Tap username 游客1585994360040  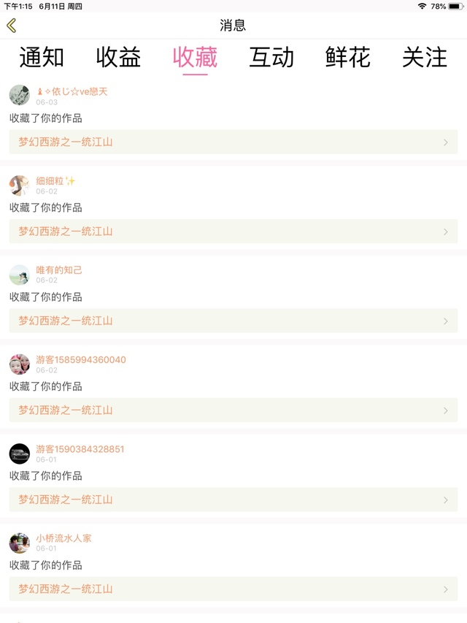(81, 359)
